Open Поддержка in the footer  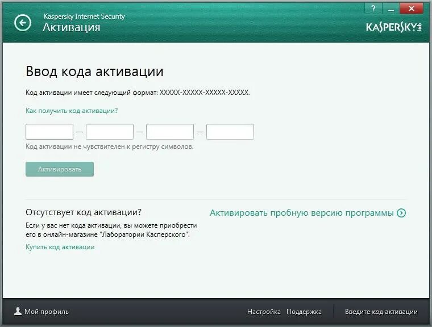[304, 312]
